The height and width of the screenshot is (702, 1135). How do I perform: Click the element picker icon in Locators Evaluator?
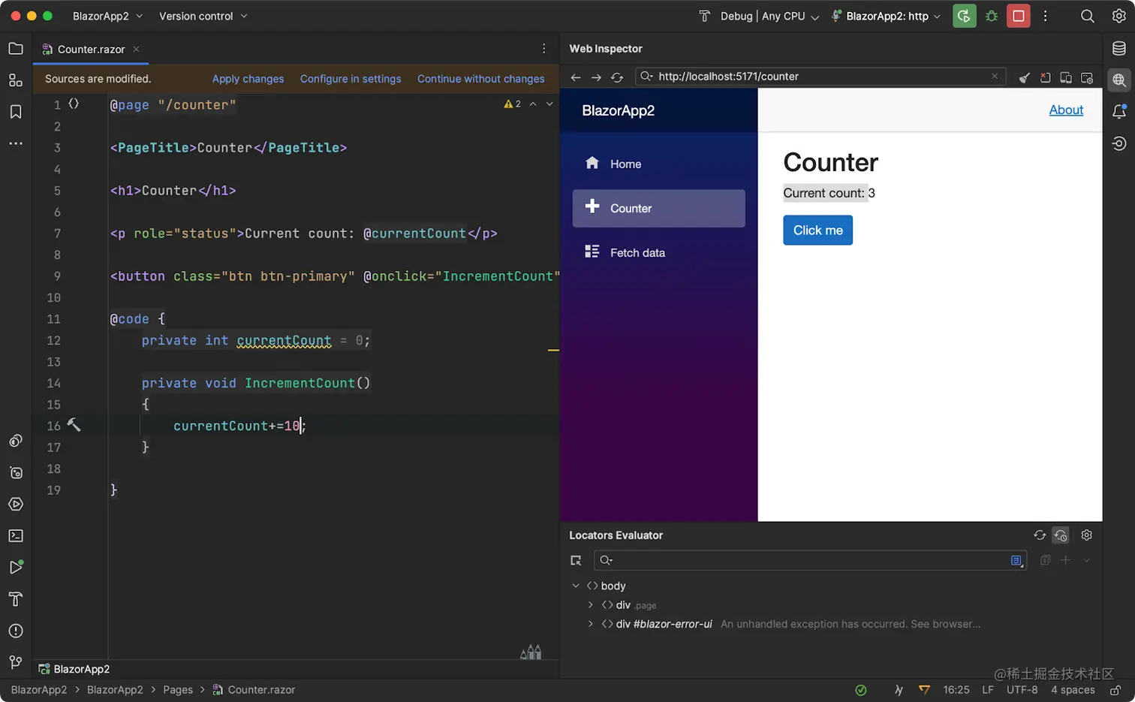[576, 560]
